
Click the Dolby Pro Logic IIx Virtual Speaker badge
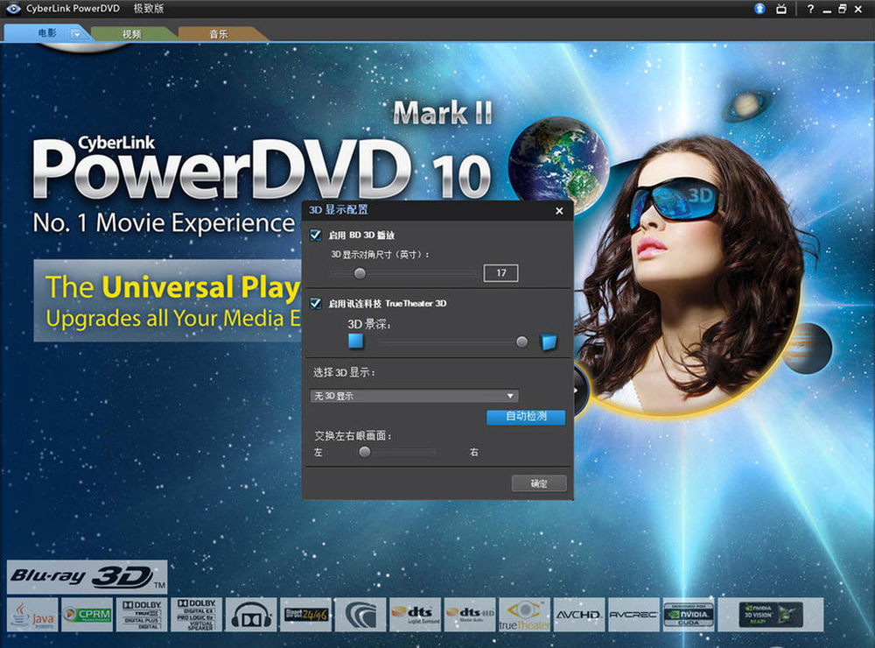coord(196,615)
